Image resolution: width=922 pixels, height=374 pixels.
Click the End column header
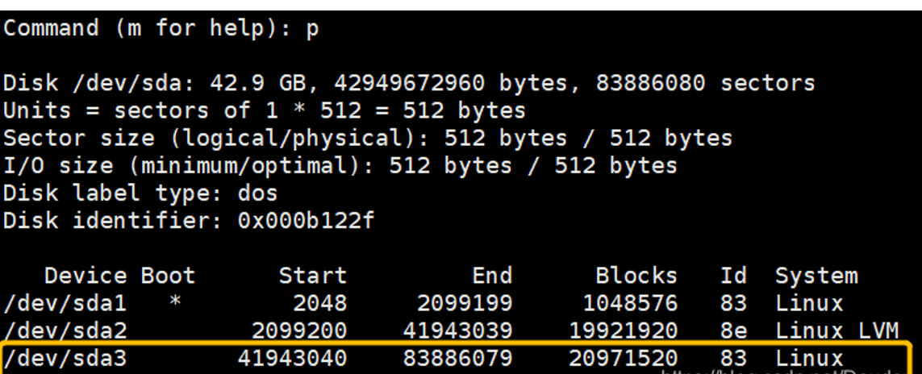491,276
